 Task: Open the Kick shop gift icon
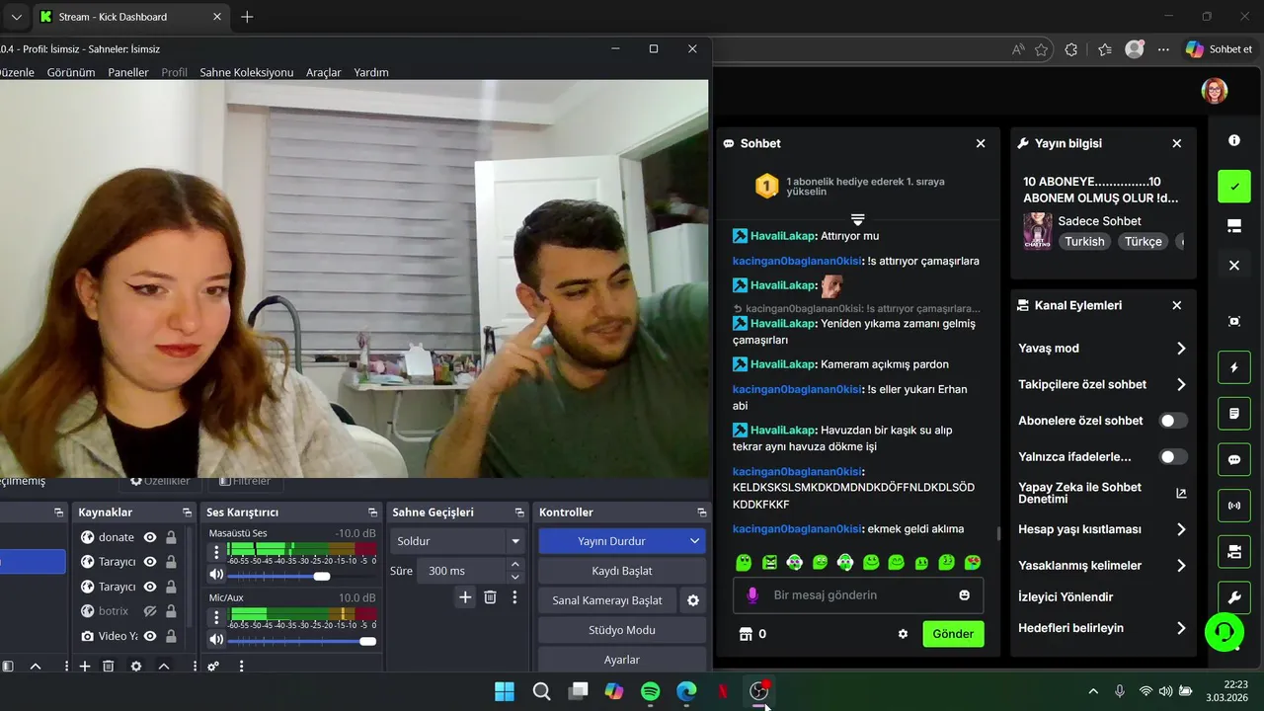[746, 634]
